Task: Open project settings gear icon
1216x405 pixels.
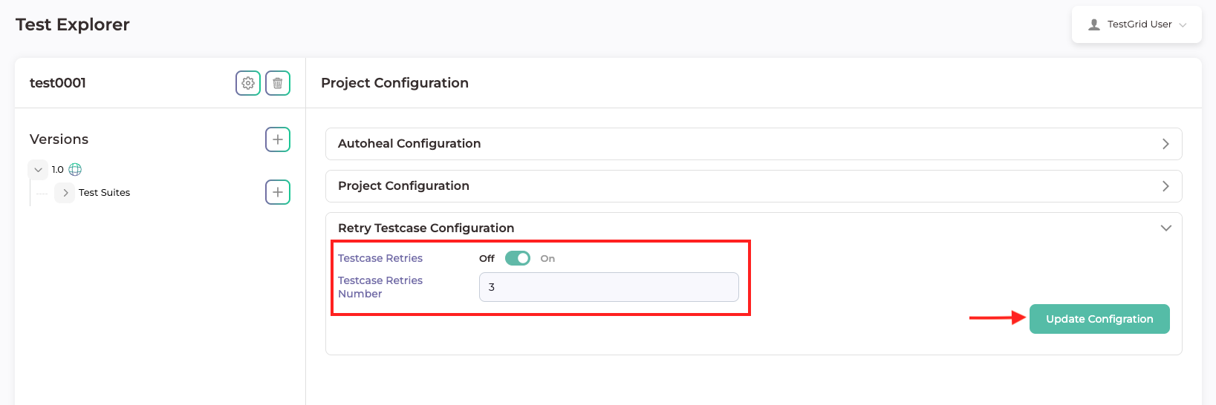Action: click(x=248, y=83)
